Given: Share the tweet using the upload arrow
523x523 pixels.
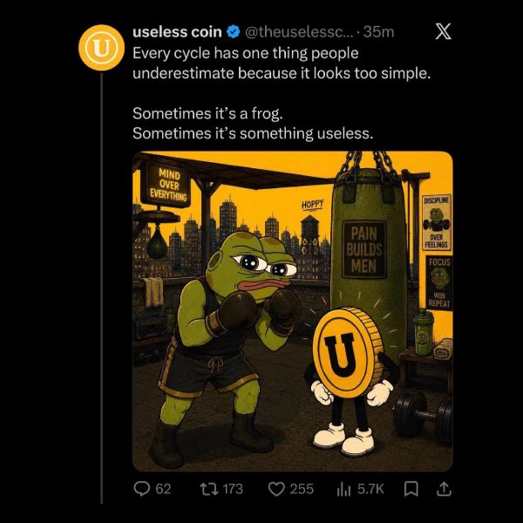Looking at the screenshot, I should click(x=444, y=489).
